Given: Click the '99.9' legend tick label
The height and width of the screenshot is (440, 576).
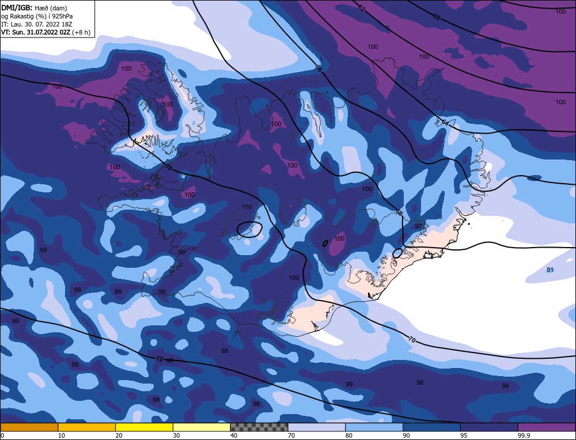Looking at the screenshot, I should pos(524,435).
